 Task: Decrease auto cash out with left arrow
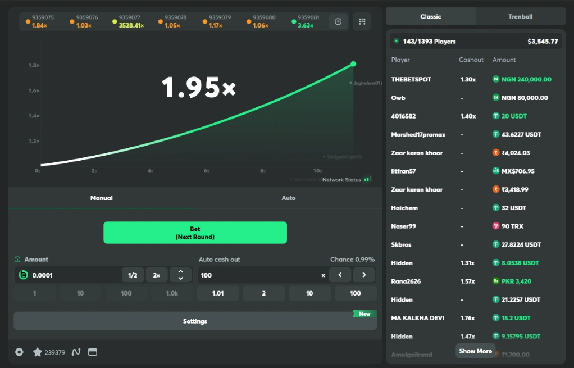pos(340,275)
